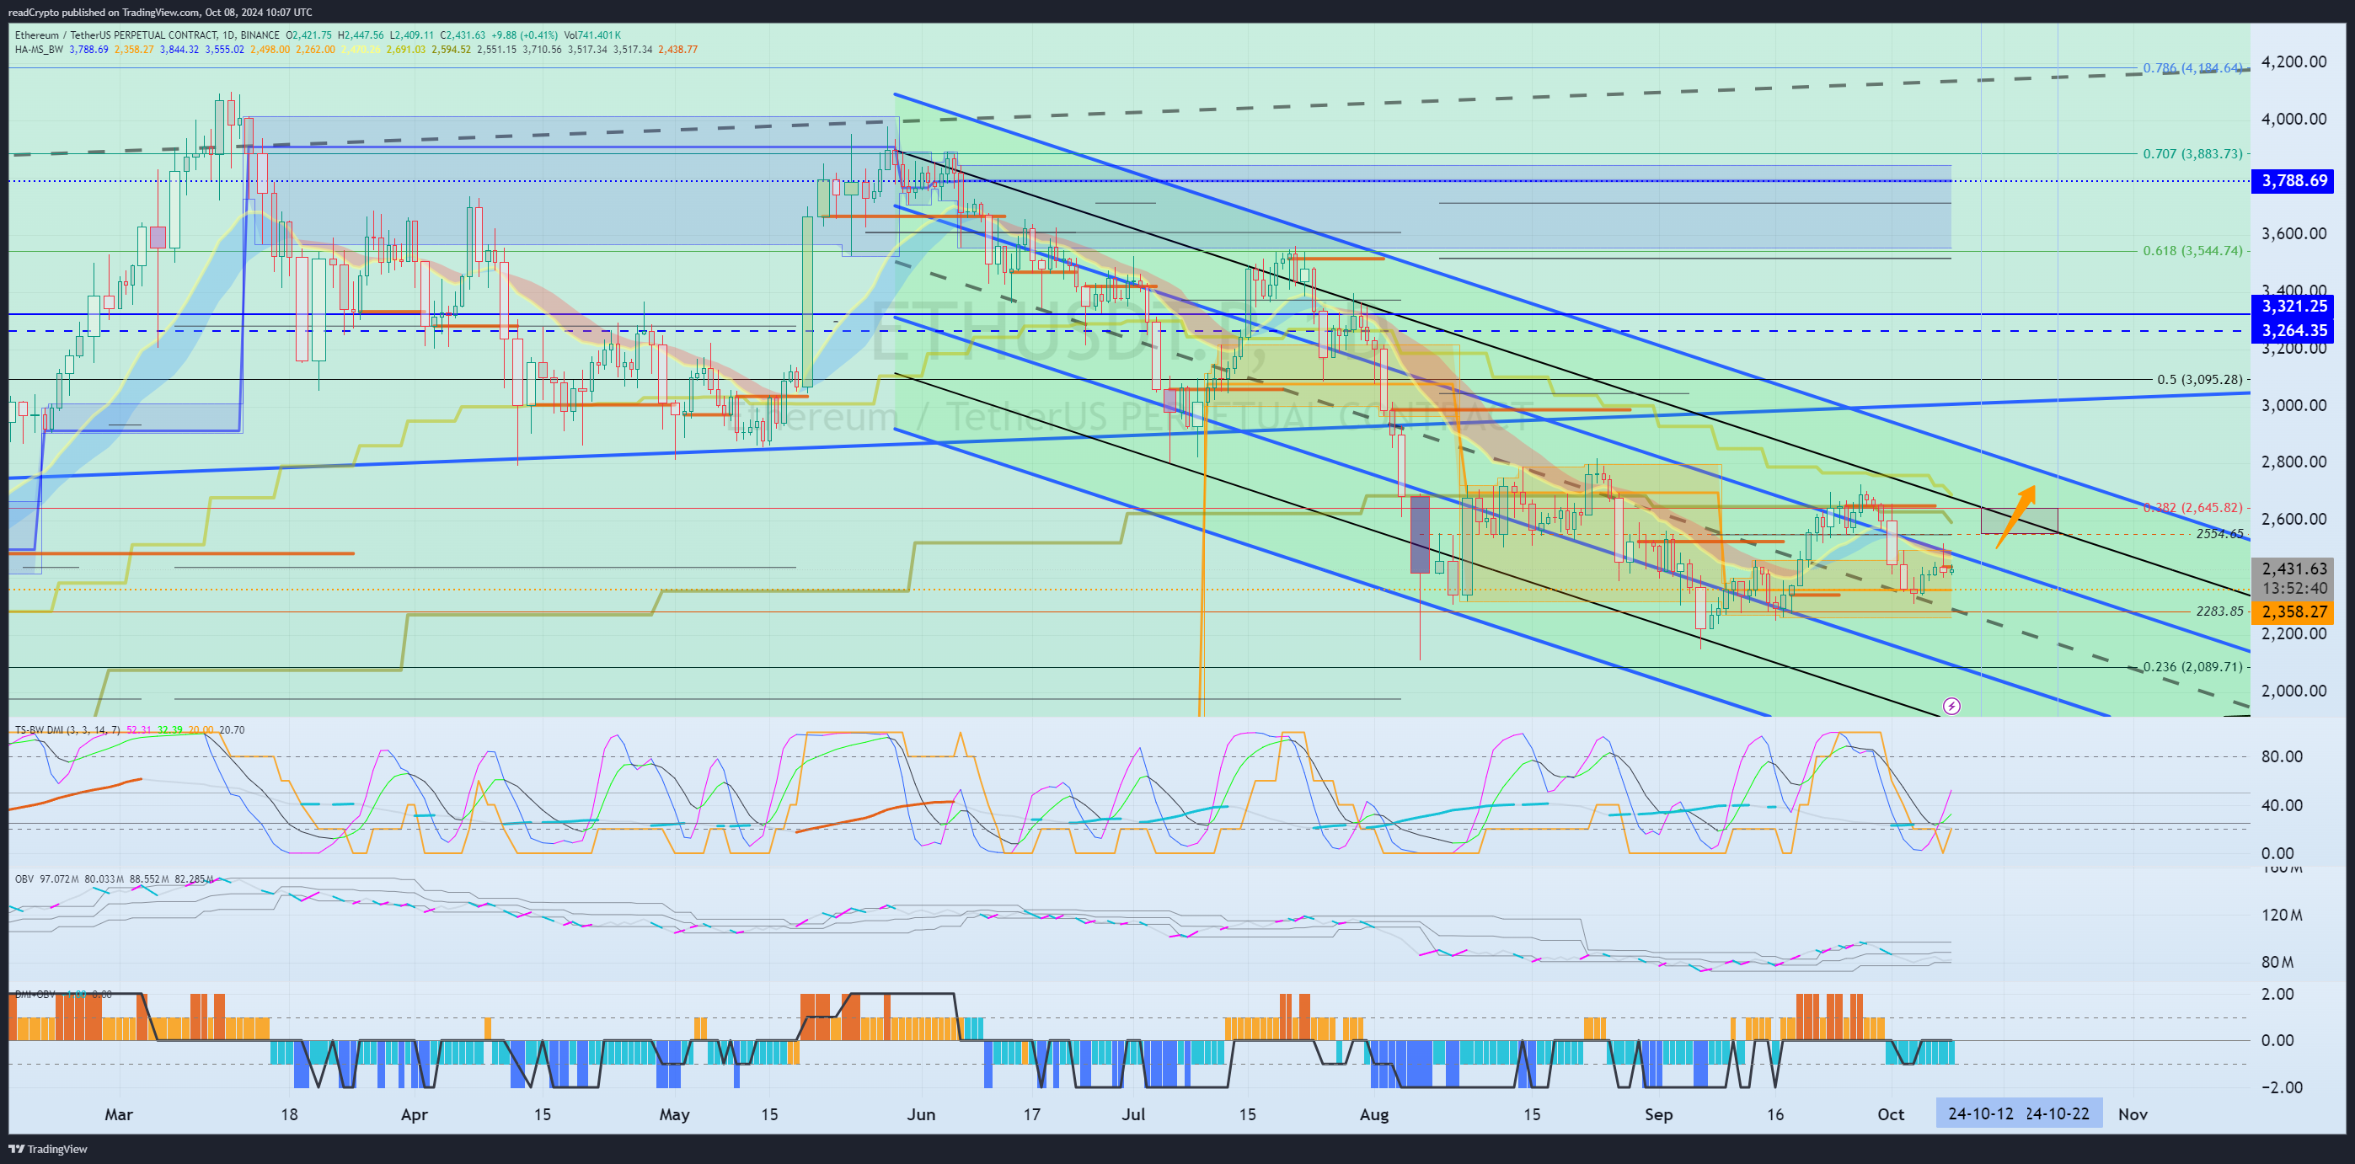Click the 4,000.00 price scale value
This screenshot has height=1164, width=2355.
[2293, 119]
